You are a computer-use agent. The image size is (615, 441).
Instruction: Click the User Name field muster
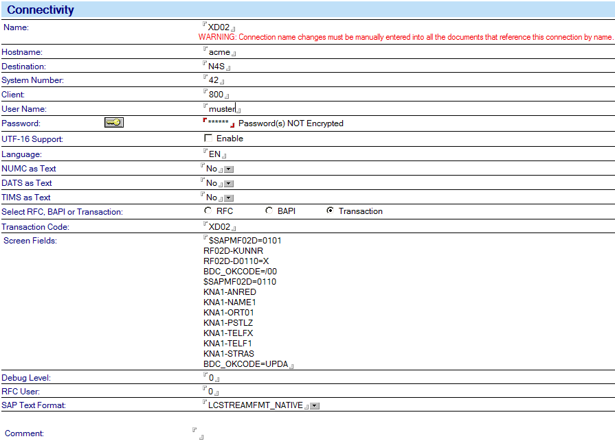(x=222, y=109)
